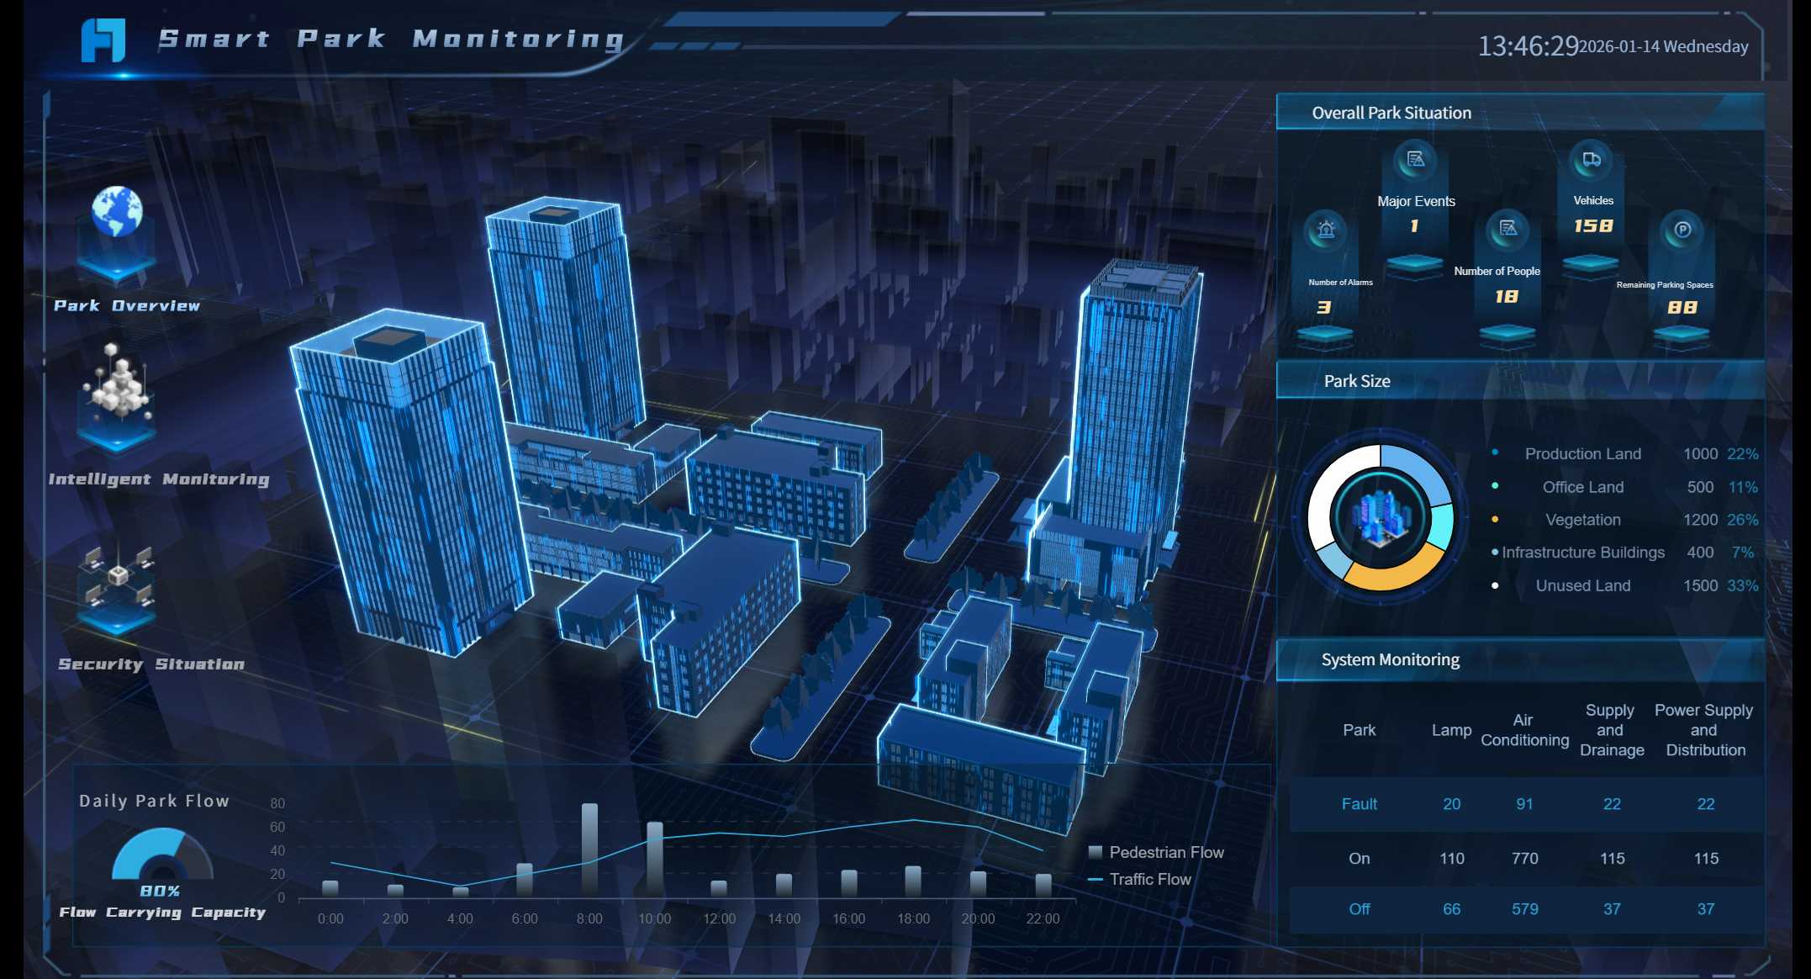Image resolution: width=1811 pixels, height=979 pixels.
Task: Click the Major Events indicator icon
Action: 1414,159
